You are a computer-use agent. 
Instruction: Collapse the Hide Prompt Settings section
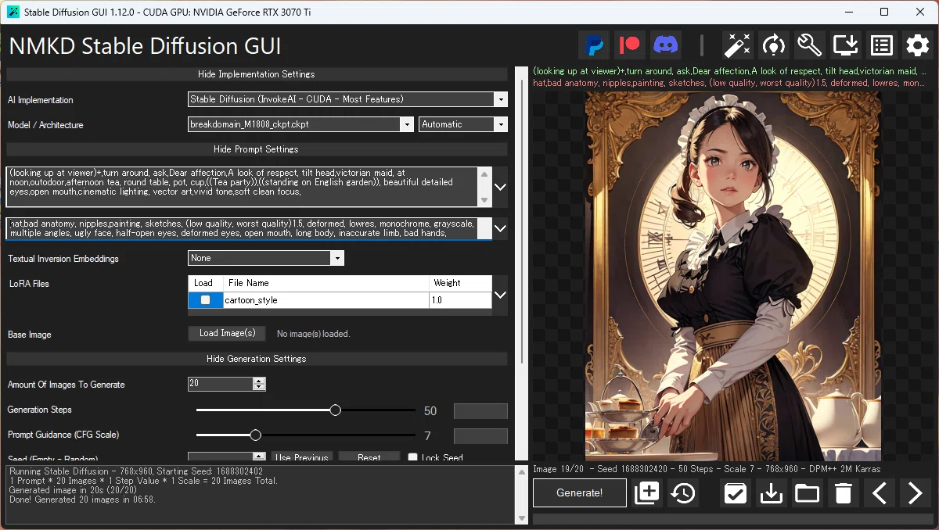(x=257, y=149)
